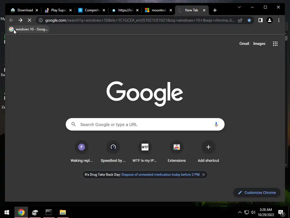Screen dimensions: 290x218
Task: Close the Download tab
Action: (37, 11)
